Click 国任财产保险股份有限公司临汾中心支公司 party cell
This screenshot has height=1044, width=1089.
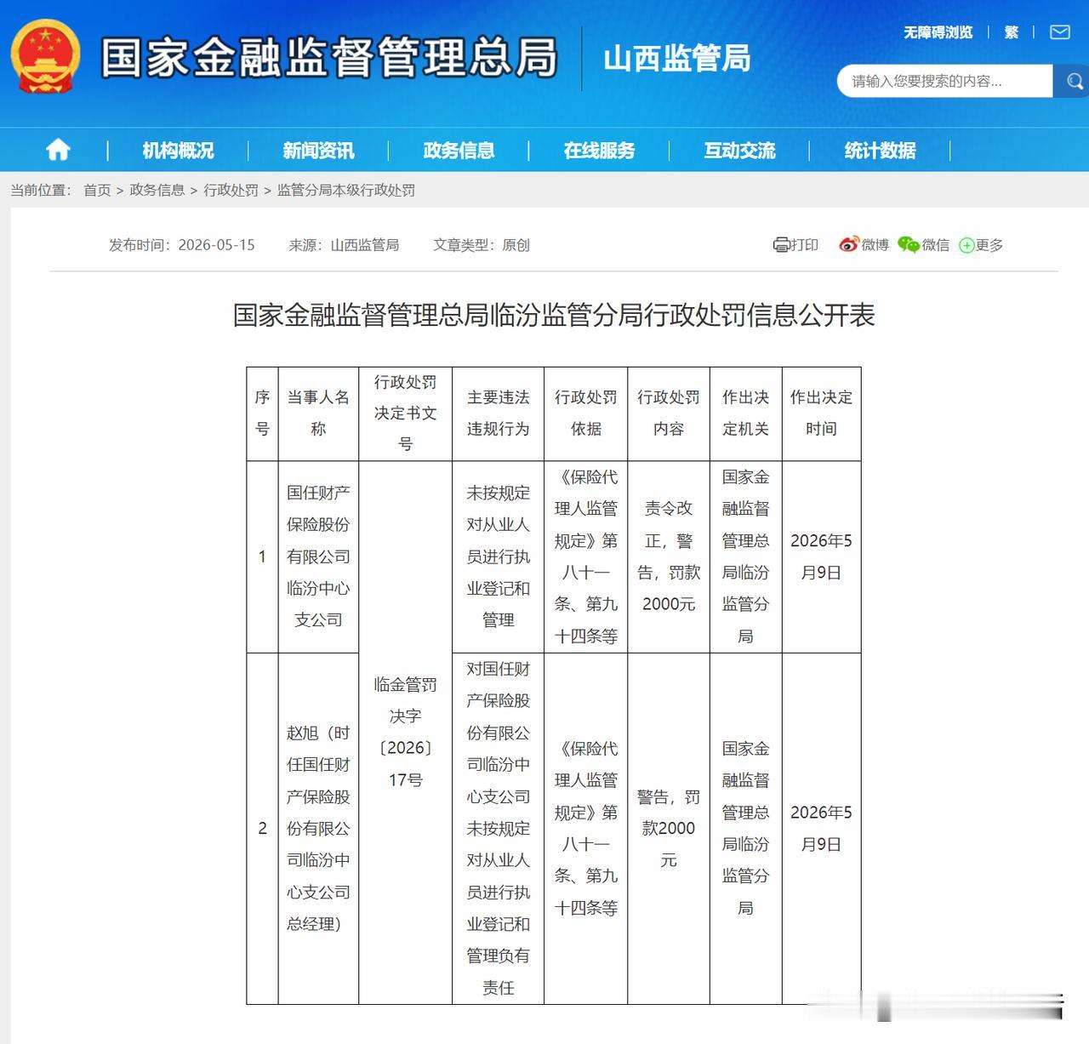(318, 556)
